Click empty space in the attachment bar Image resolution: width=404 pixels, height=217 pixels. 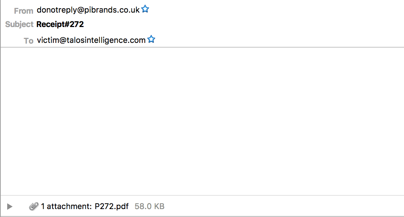283,206
